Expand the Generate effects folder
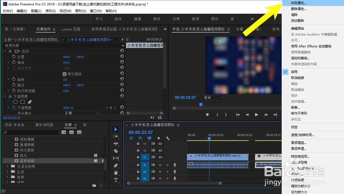344x194 pixels. 8,172
